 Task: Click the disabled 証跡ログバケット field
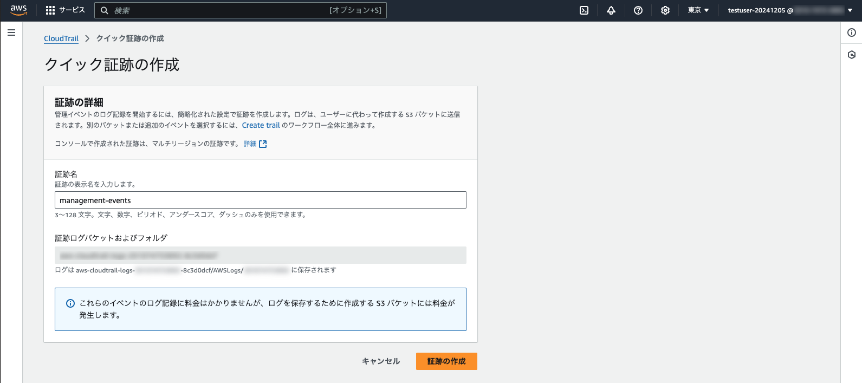point(261,255)
